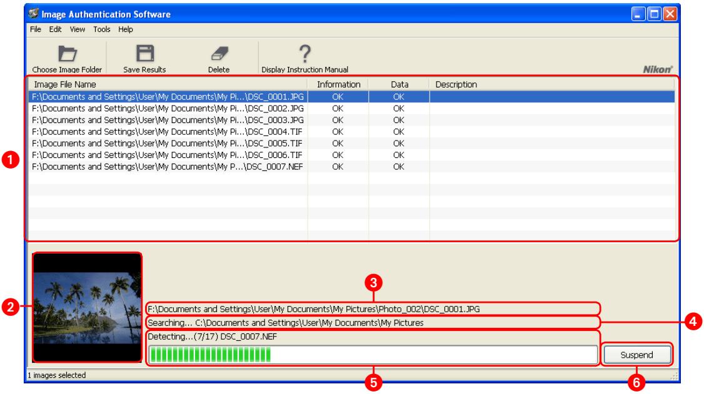Click the Delete eraser icon
The width and height of the screenshot is (704, 394).
219,54
